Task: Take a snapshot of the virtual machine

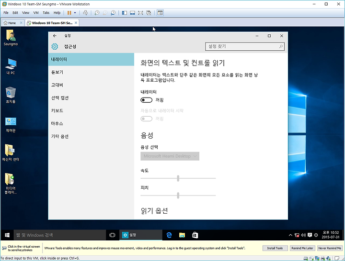Action: [x=97, y=13]
